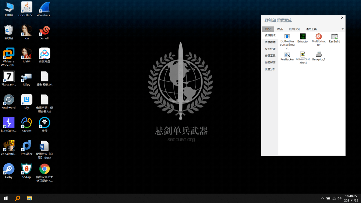Open the ResBuild tool
Screen dimensions: 361x203
334,38
